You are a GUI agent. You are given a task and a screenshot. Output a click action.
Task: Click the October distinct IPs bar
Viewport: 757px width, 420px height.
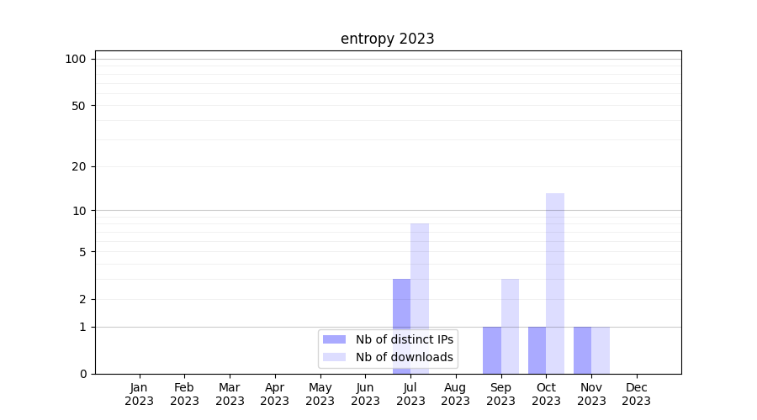tap(537, 350)
